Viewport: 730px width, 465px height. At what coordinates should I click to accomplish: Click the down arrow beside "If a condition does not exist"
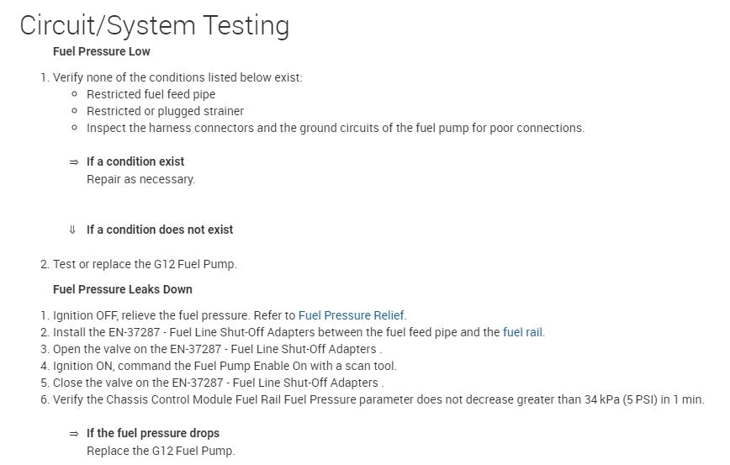click(73, 230)
